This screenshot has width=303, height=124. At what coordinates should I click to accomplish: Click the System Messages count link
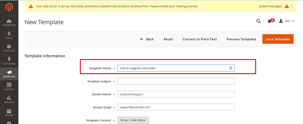point(291,6)
